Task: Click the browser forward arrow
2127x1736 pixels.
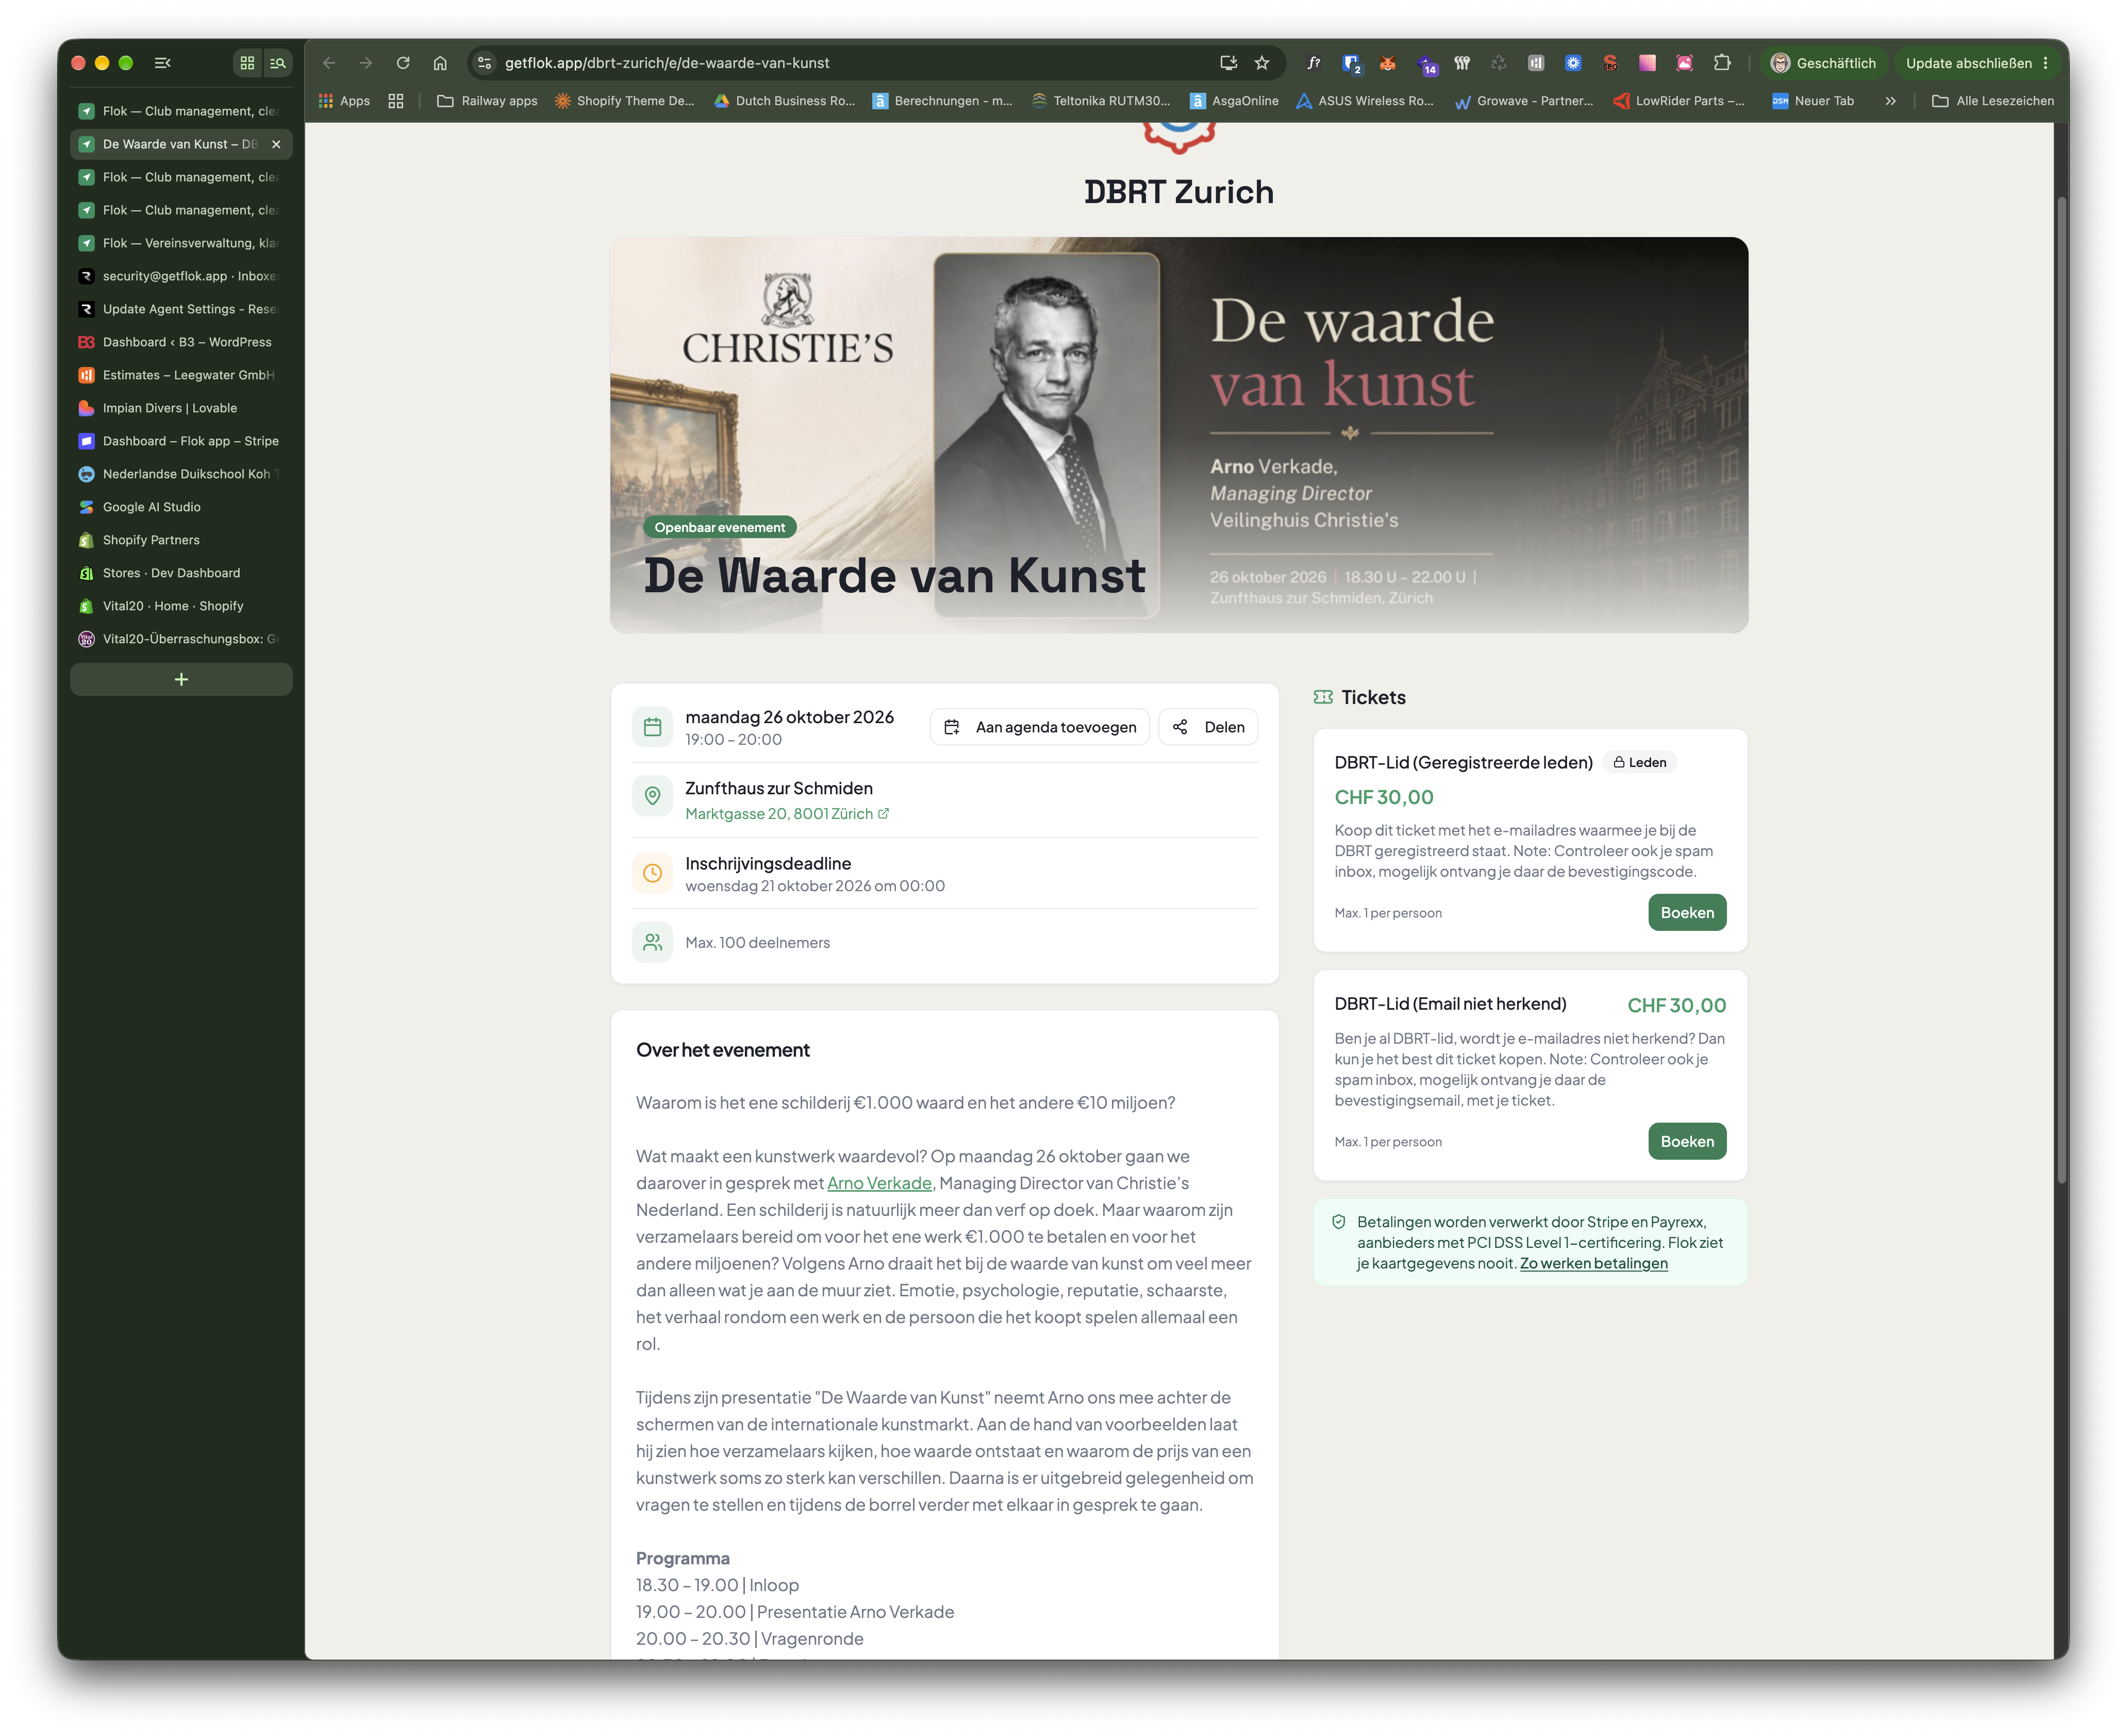Action: pyautogui.click(x=366, y=63)
